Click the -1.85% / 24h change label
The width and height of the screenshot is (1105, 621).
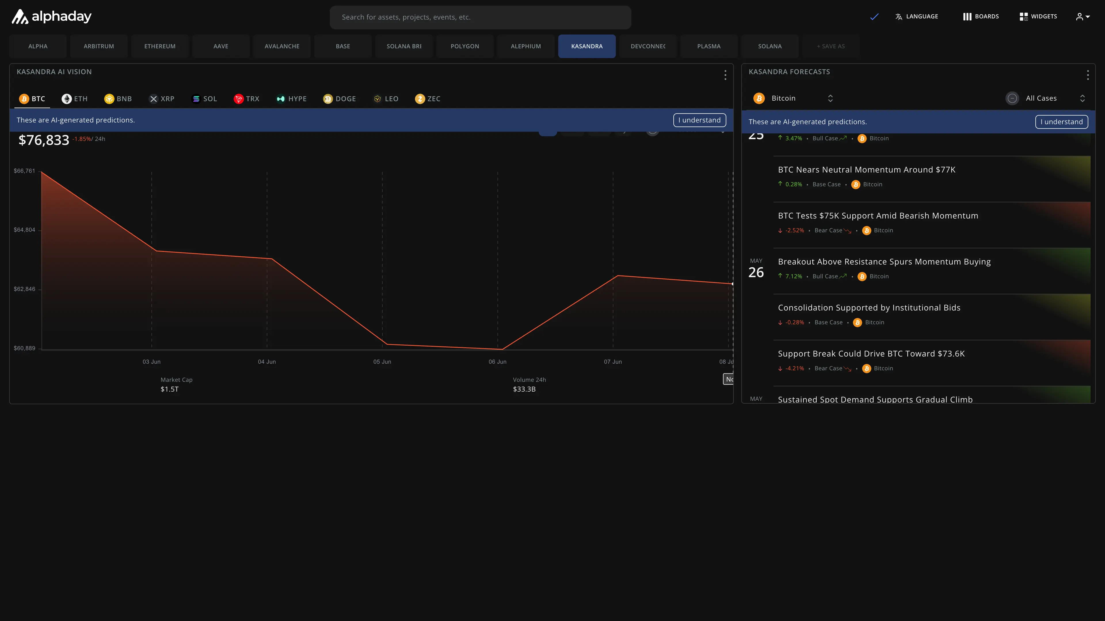[88, 139]
